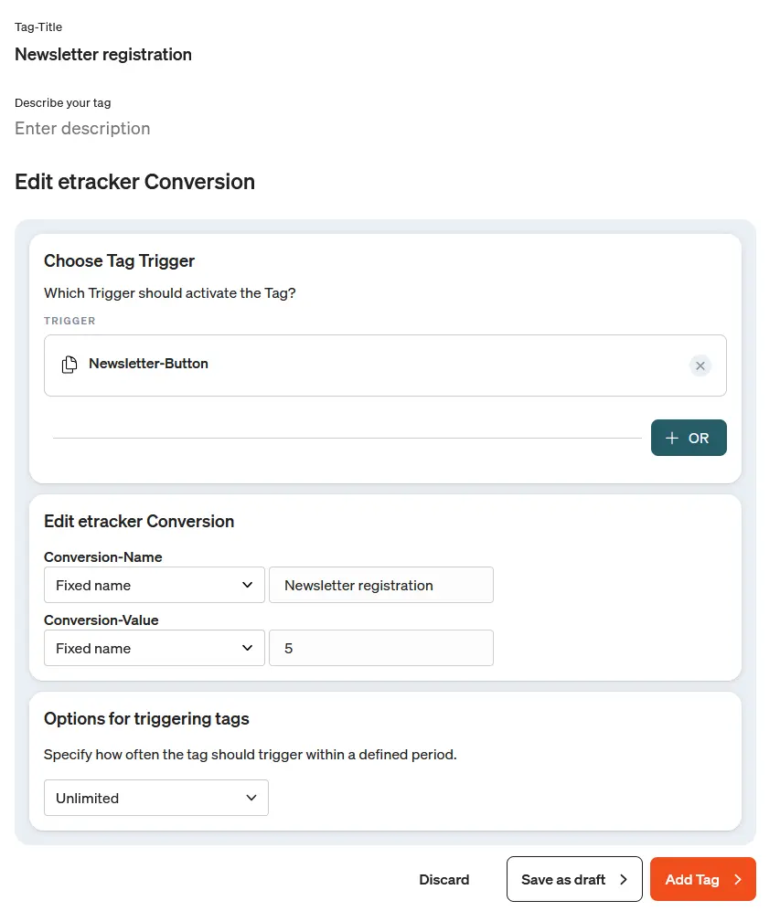The height and width of the screenshot is (911, 780).
Task: Click the Save as draft button
Action: [x=574, y=879]
